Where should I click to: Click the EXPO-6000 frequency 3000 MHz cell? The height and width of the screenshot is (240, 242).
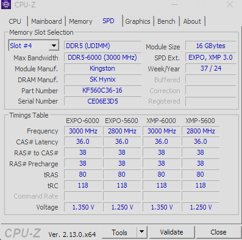pyautogui.click(x=83, y=131)
